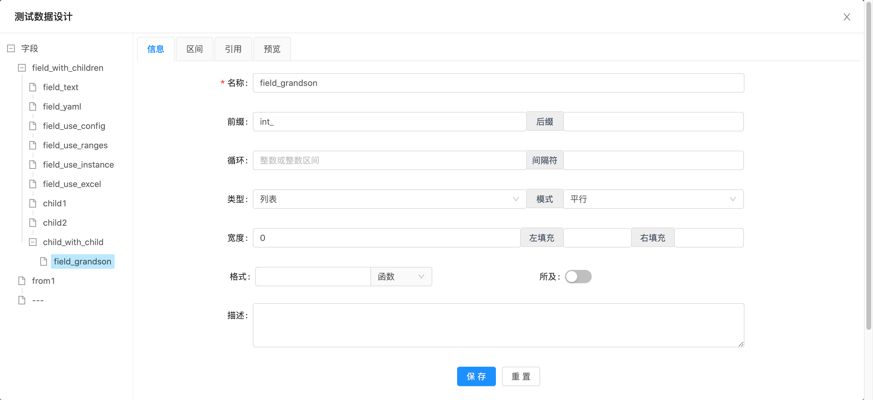The height and width of the screenshot is (400, 873).
Task: Click the file icon beside field_text
Action: [33, 87]
